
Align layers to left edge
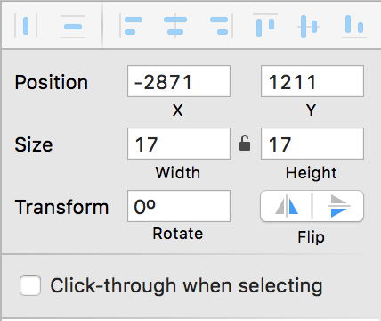point(131,26)
